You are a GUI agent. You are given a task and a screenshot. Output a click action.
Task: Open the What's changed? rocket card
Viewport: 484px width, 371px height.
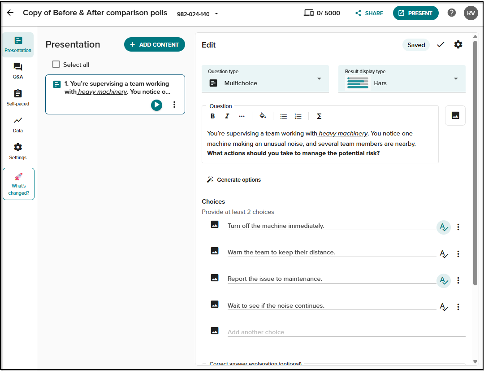(x=18, y=184)
